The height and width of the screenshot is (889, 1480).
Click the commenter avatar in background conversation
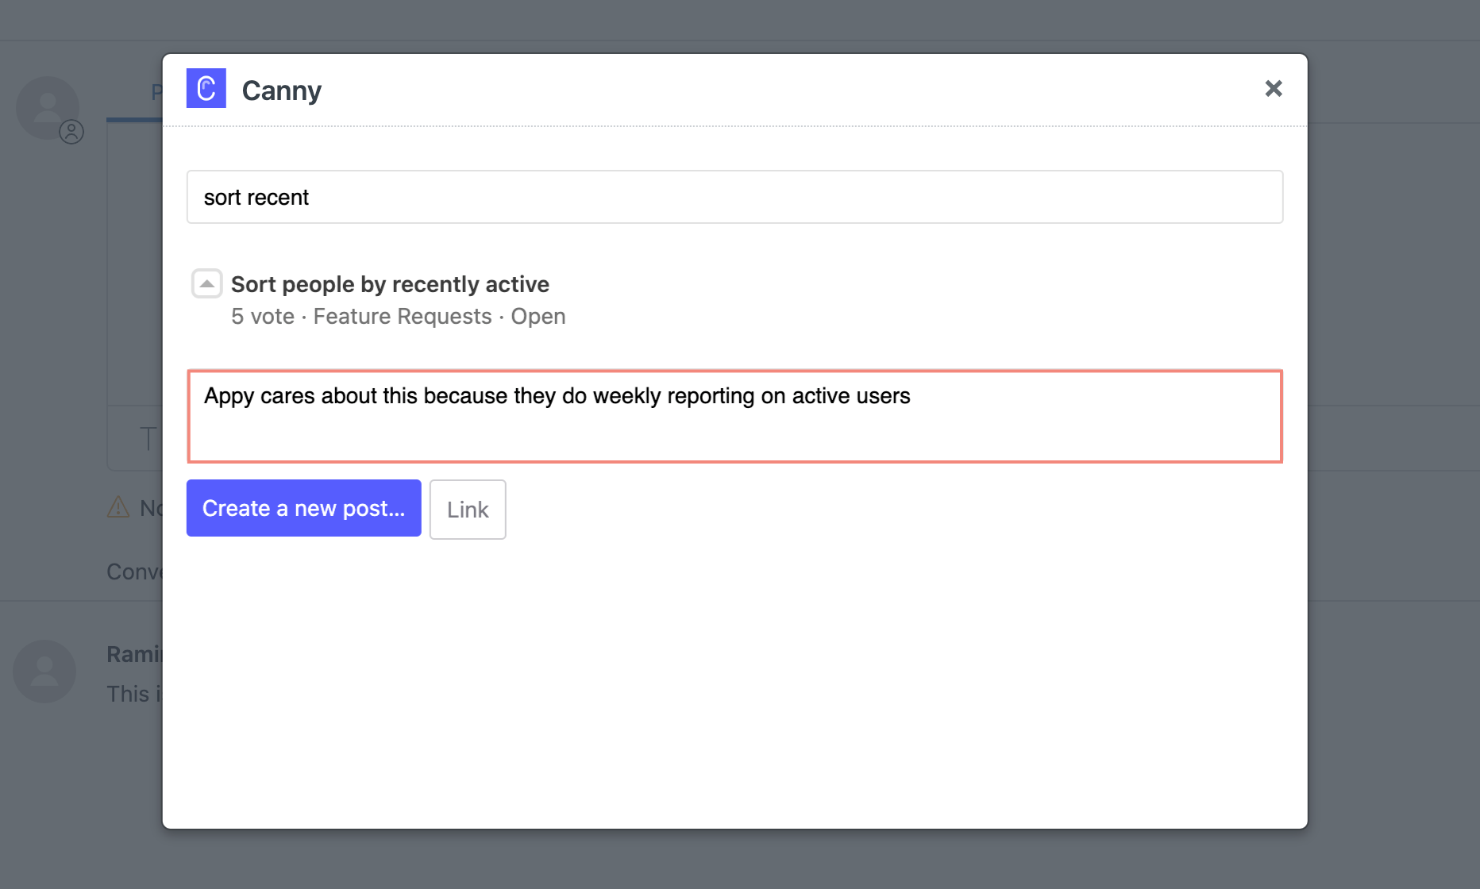[x=44, y=672]
